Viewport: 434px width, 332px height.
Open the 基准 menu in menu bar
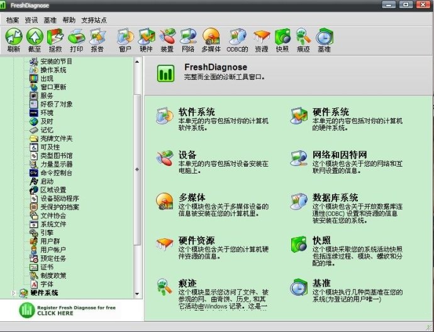point(50,20)
